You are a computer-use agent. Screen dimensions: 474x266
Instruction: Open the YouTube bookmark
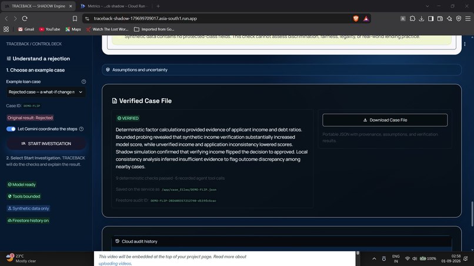[49, 29]
